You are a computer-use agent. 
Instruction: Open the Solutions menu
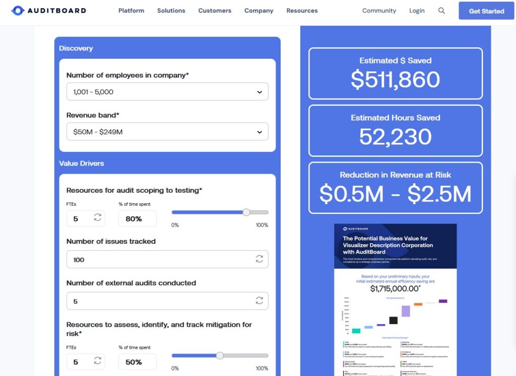pos(171,11)
